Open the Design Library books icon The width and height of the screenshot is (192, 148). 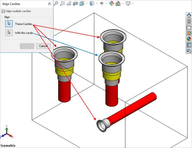(x=189, y=21)
